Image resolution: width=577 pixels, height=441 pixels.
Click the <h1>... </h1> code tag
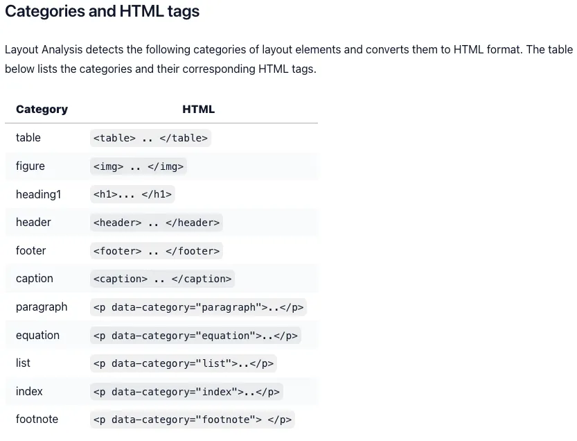click(x=132, y=195)
